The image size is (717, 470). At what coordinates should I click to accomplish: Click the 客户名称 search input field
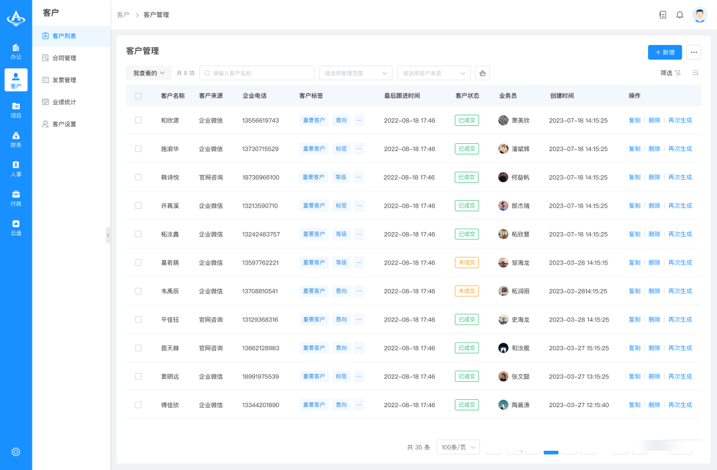[257, 73]
